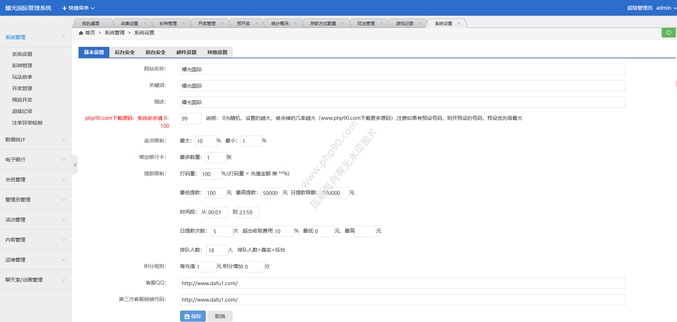Click the home icon in breadcrumb
677x322 pixels.
click(81, 33)
